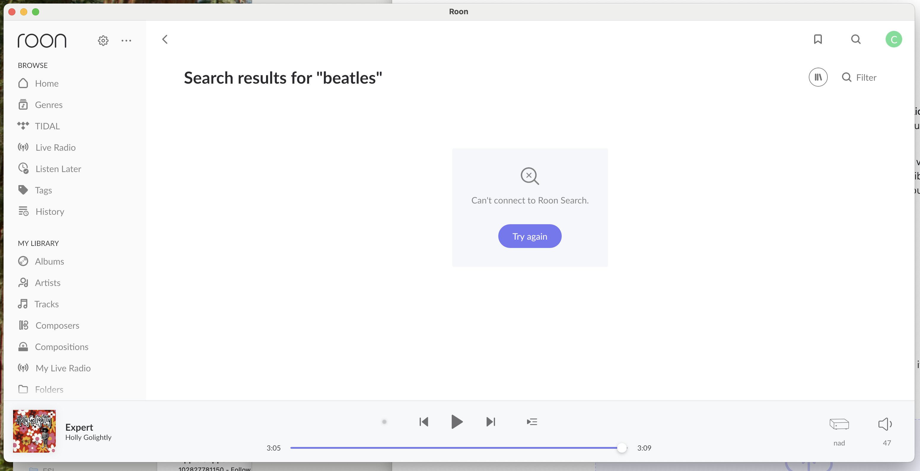Open Roon settings gear icon
Viewport: 920px width, 471px height.
[x=103, y=40]
